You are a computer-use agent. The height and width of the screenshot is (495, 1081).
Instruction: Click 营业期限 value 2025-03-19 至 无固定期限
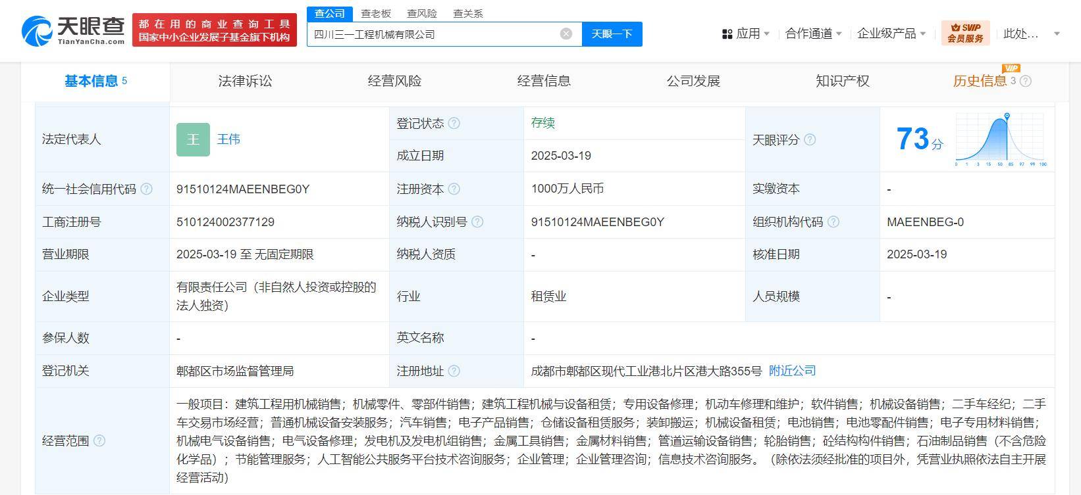(245, 254)
